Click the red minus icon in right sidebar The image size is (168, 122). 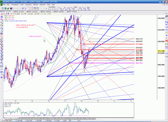click(x=166, y=38)
